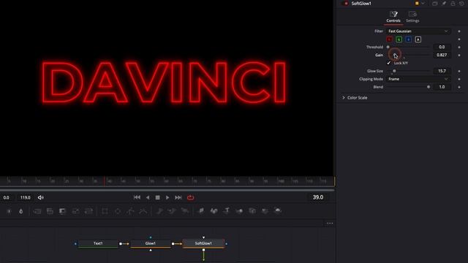Click the Blend value field 1.0
Image resolution: width=468 pixels, height=263 pixels.
click(442, 87)
